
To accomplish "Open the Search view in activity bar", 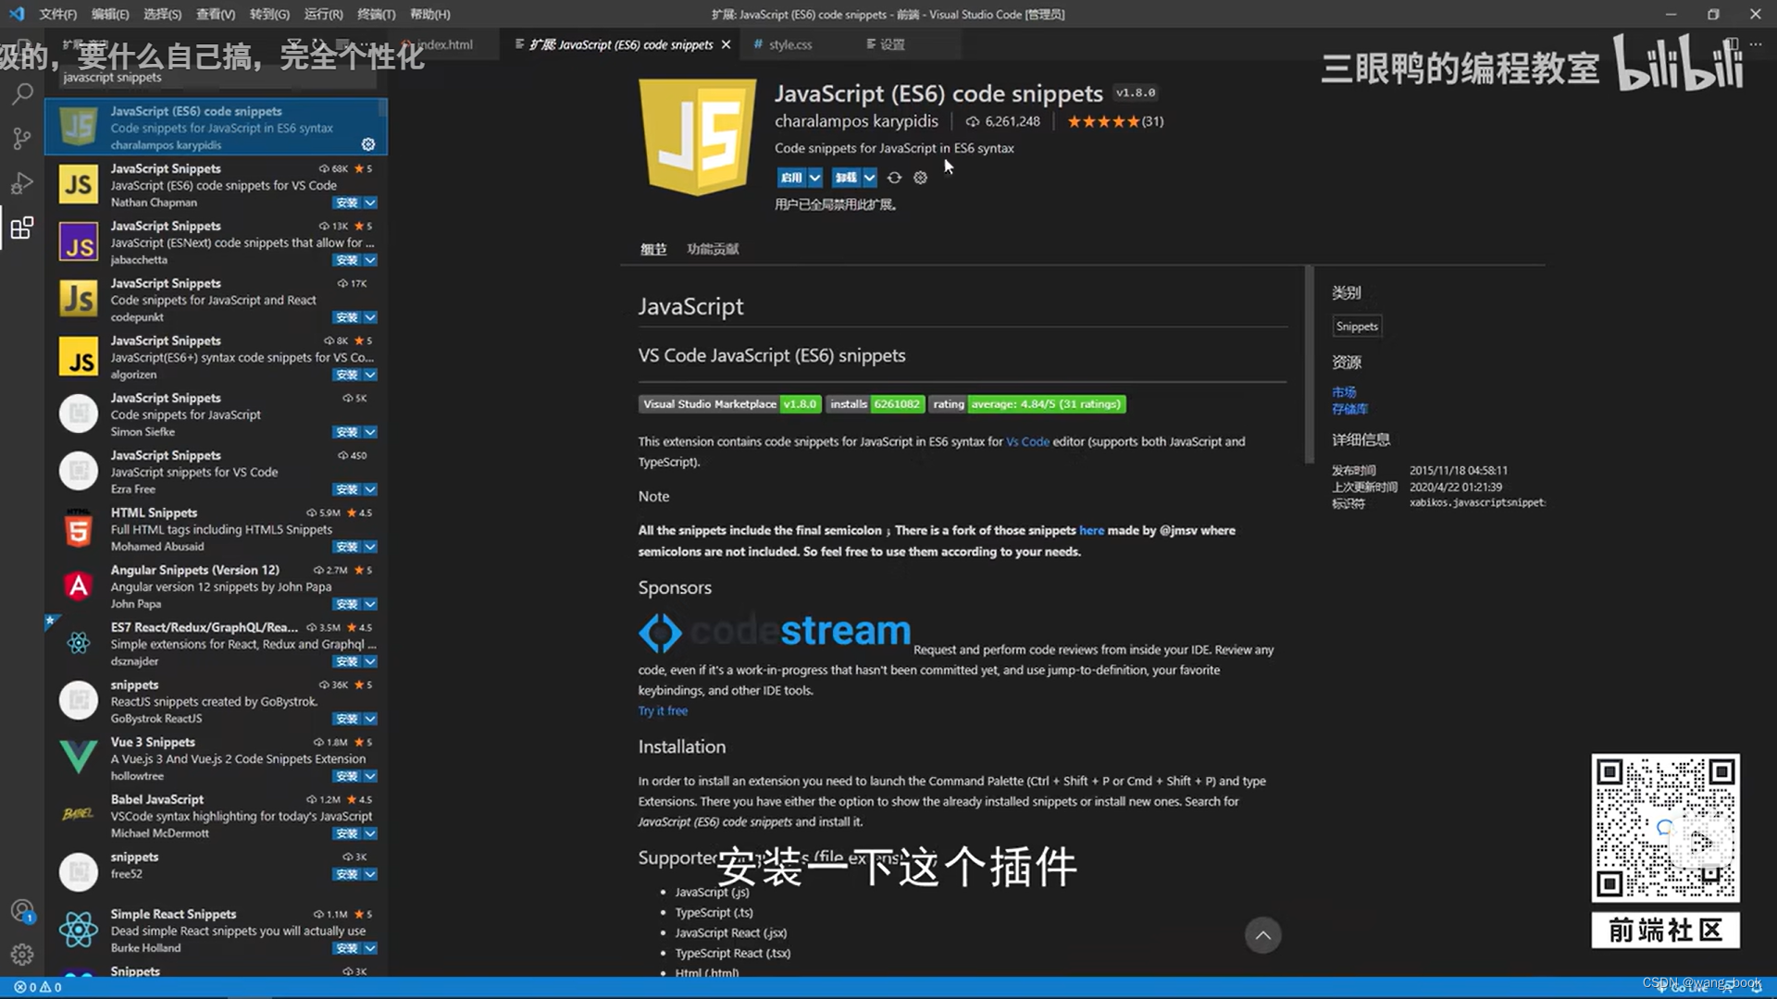I will (x=22, y=93).
